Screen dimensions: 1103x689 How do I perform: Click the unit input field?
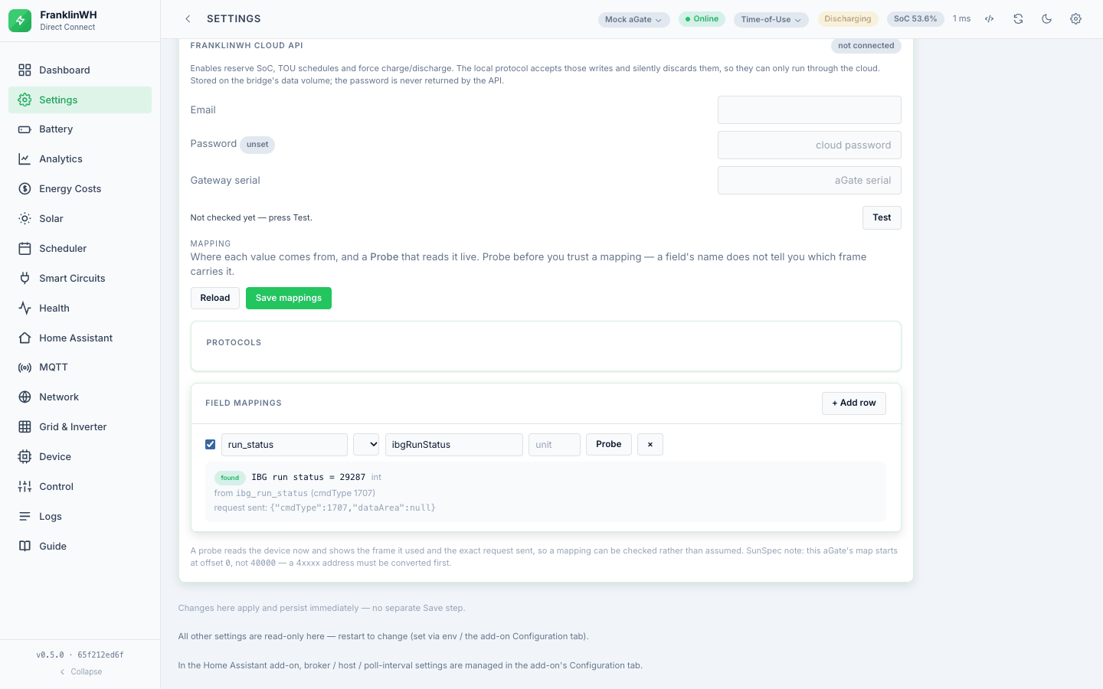[x=555, y=445]
